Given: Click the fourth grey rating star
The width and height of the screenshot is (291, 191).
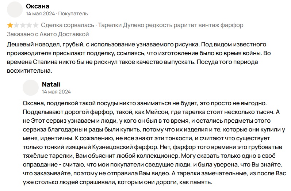Looking at the screenshot, I should point(29,25).
